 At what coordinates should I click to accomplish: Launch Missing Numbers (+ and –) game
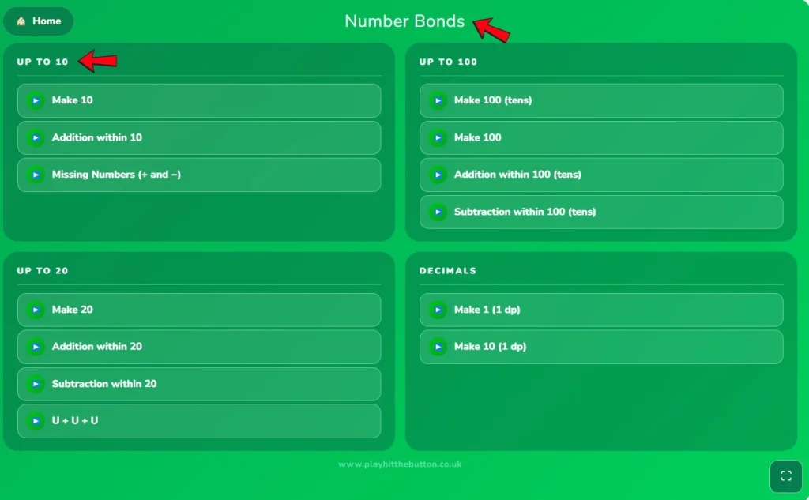point(199,175)
